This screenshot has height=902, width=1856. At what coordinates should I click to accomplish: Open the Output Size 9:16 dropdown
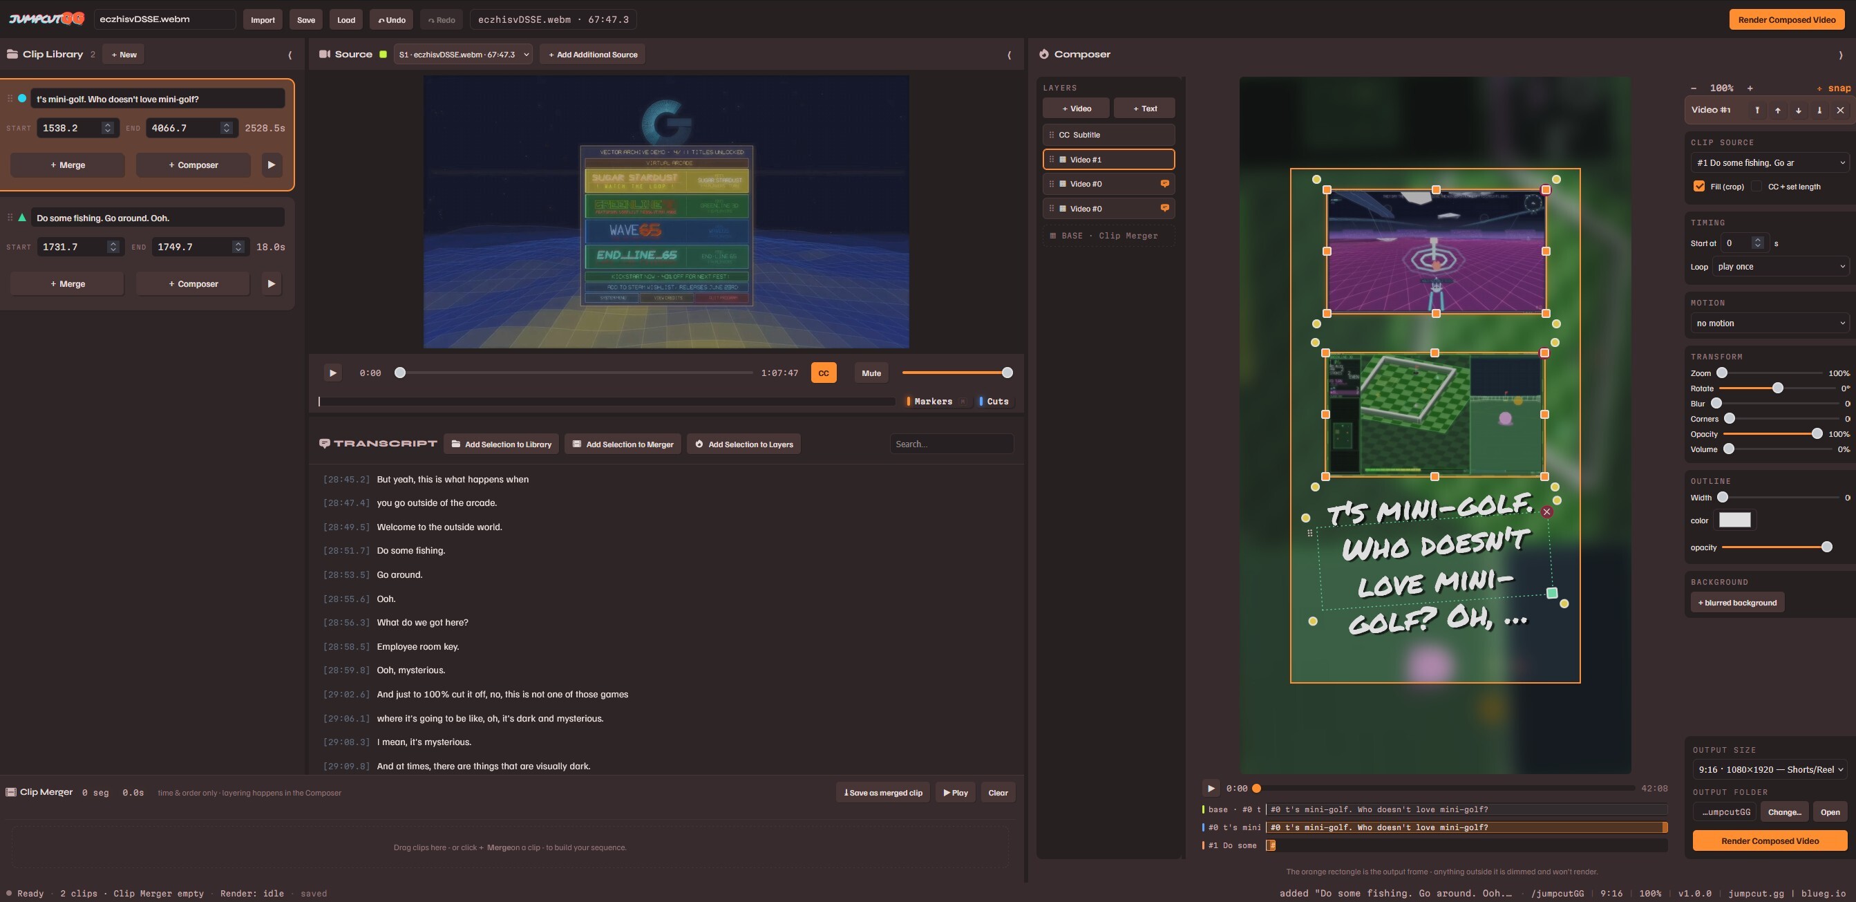point(1770,769)
